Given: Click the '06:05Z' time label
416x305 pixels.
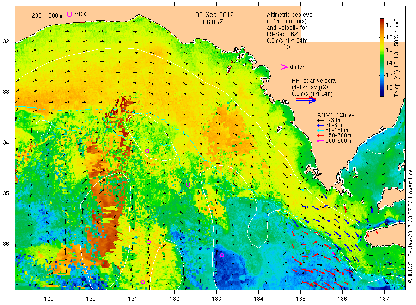Looking at the screenshot, I should [x=213, y=22].
